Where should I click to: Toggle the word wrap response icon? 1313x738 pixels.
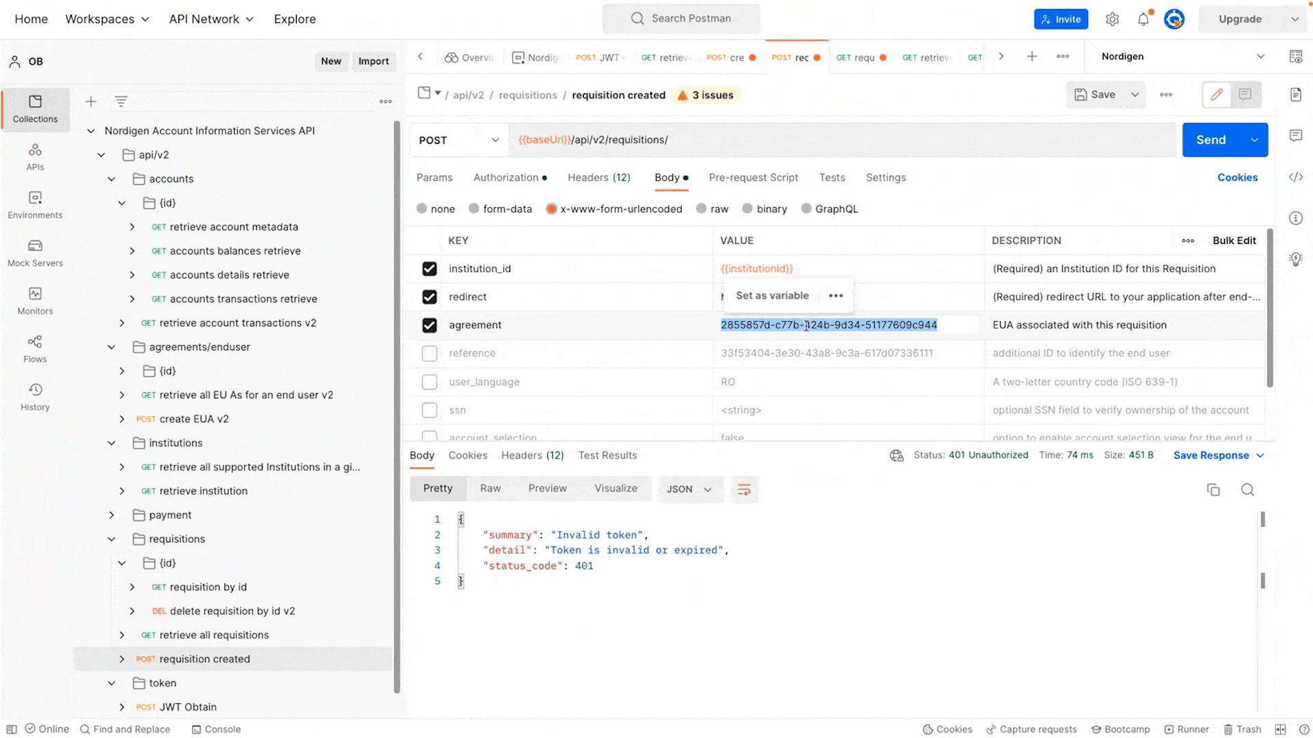pyautogui.click(x=744, y=489)
